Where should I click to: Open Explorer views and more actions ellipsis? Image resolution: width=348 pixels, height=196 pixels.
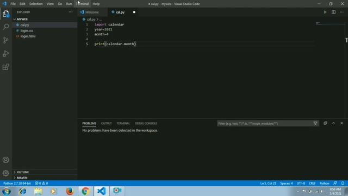71,12
